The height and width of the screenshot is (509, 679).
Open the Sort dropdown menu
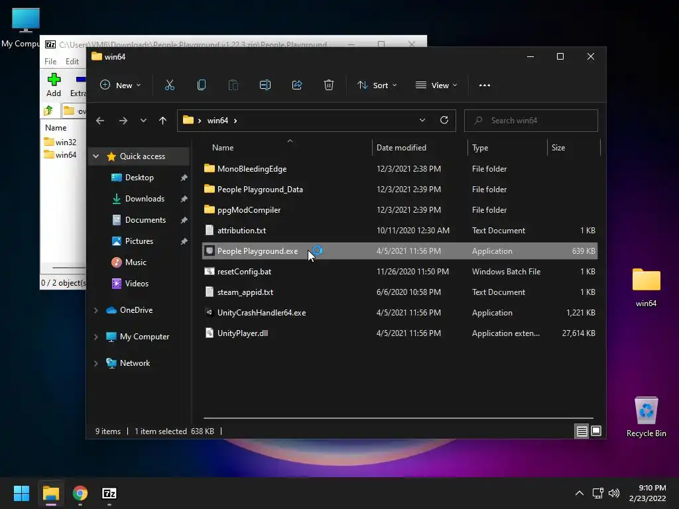(377, 85)
